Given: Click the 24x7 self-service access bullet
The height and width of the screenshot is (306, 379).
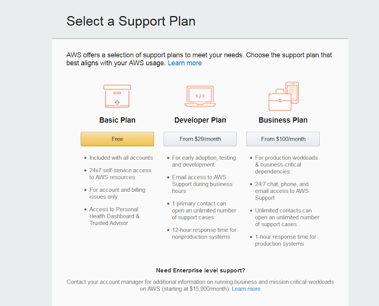Looking at the screenshot, I should 120,173.
